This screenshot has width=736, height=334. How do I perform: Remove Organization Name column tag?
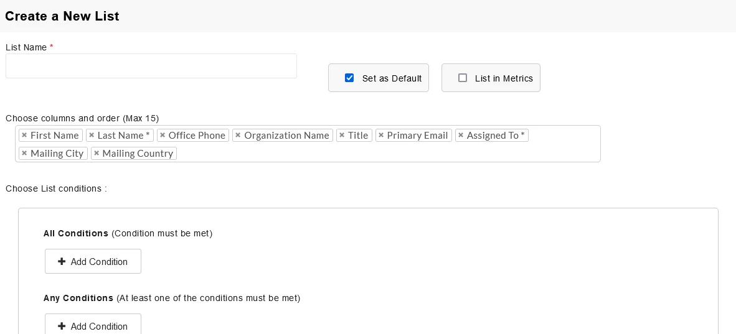pyautogui.click(x=238, y=136)
